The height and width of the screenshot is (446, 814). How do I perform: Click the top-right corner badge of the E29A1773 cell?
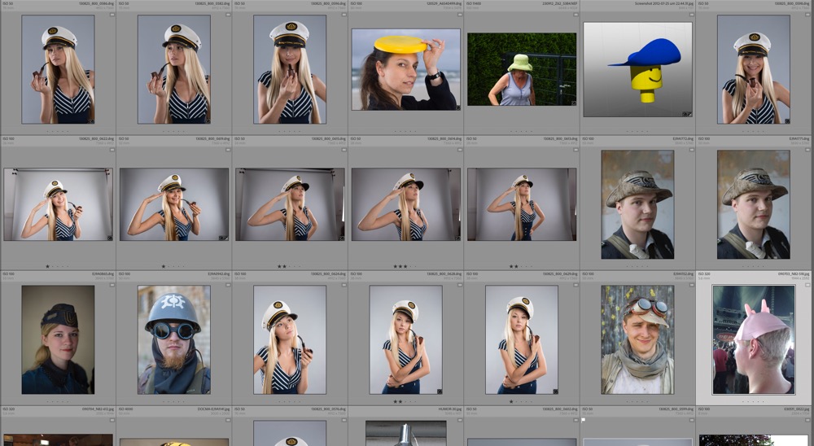click(x=692, y=150)
